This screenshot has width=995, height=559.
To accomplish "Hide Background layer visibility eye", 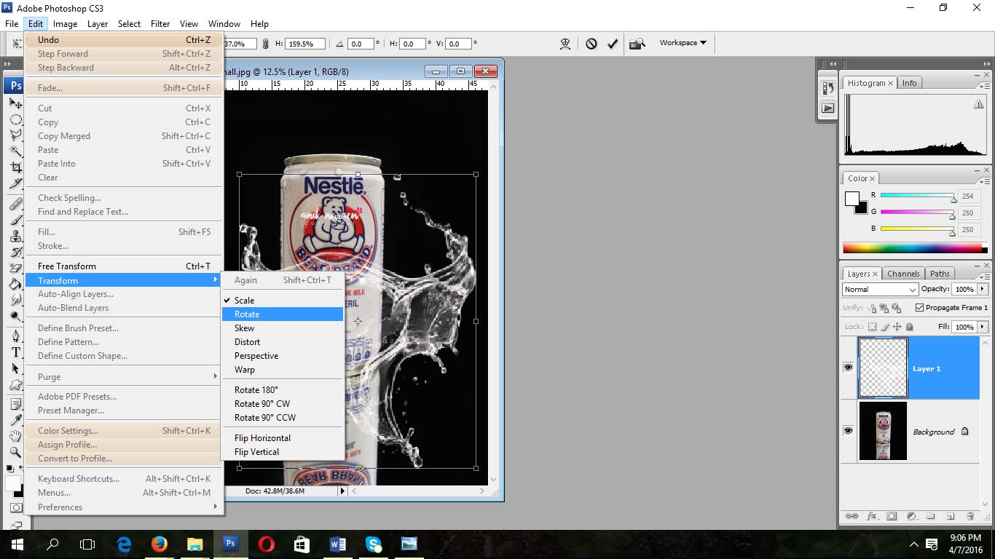I will tap(848, 431).
